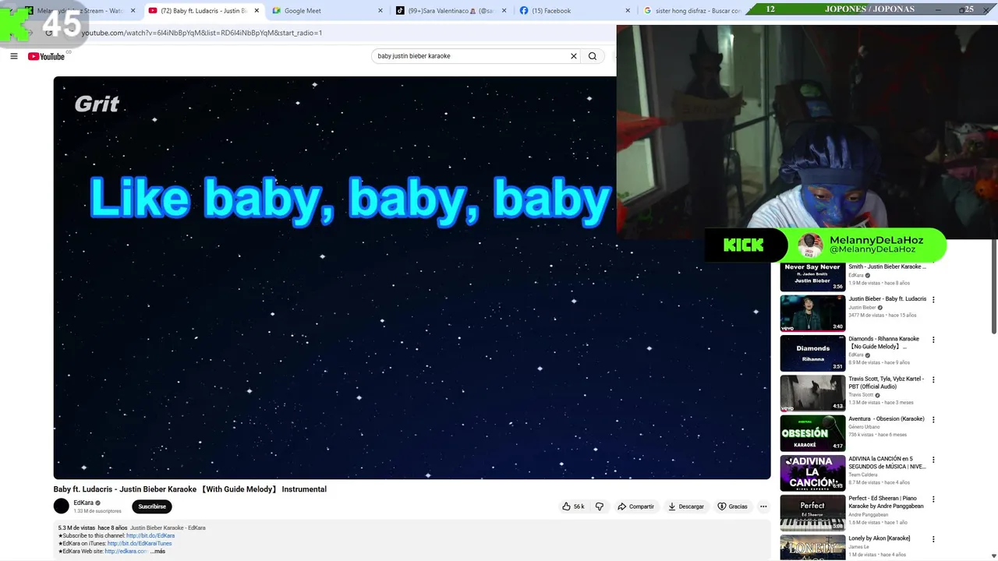Close the TikTok tab
The width and height of the screenshot is (998, 561).
pos(504,11)
